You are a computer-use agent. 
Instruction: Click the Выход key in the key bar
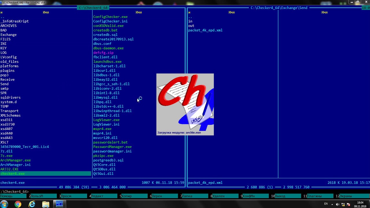[288, 196]
